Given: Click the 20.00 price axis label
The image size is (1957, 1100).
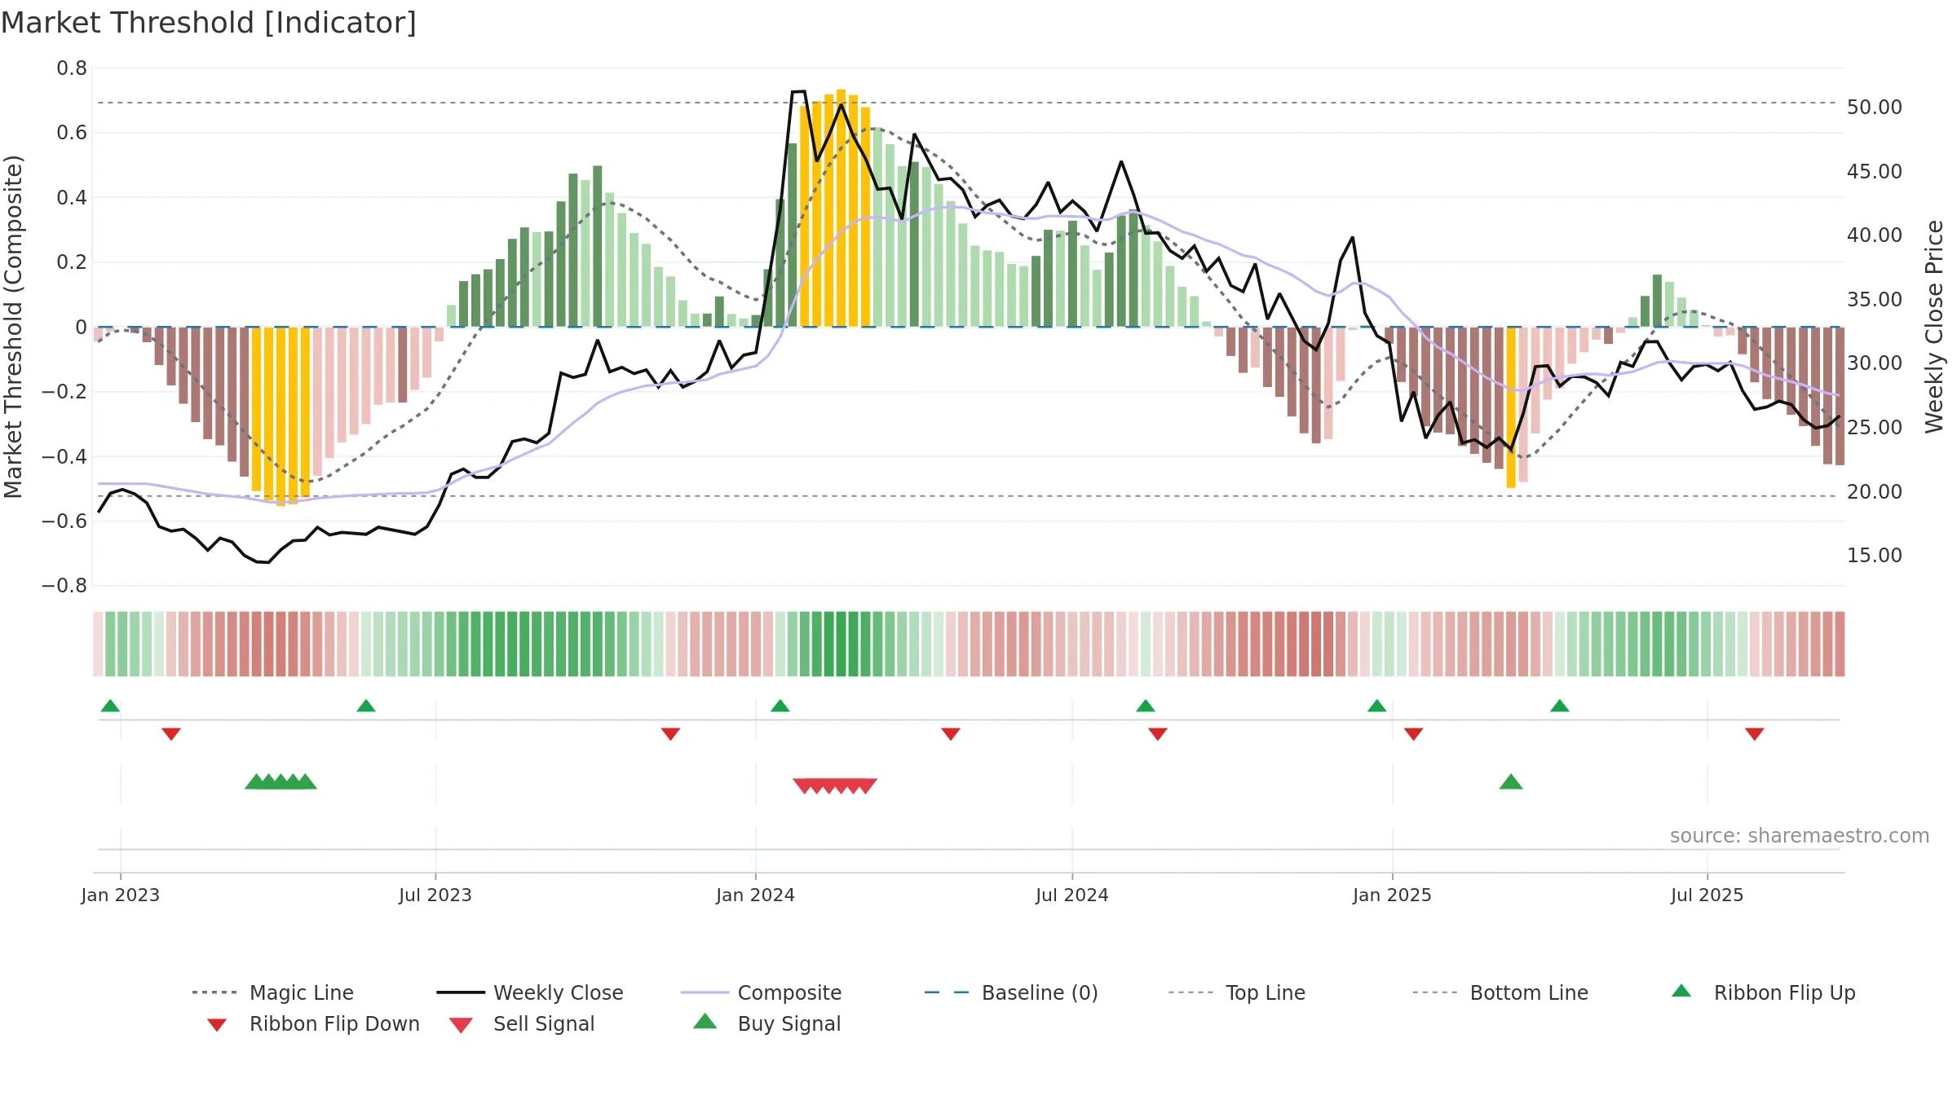Looking at the screenshot, I should tap(1875, 491).
